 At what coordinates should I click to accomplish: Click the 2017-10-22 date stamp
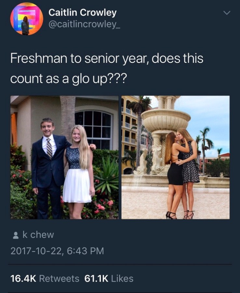36,251
